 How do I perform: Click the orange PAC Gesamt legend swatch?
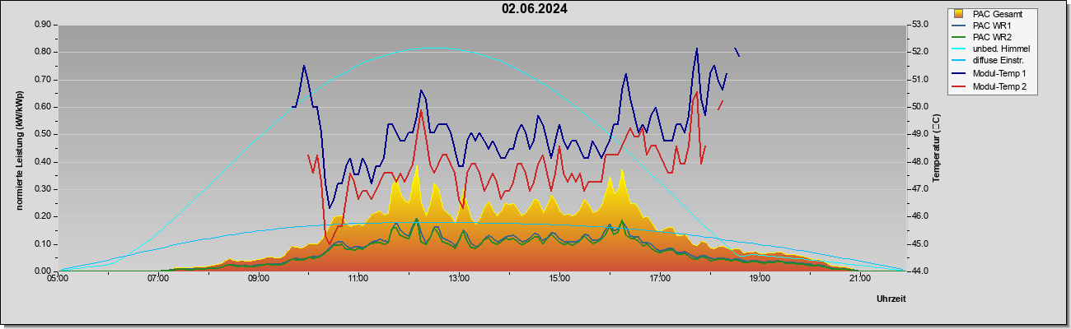[x=958, y=14]
